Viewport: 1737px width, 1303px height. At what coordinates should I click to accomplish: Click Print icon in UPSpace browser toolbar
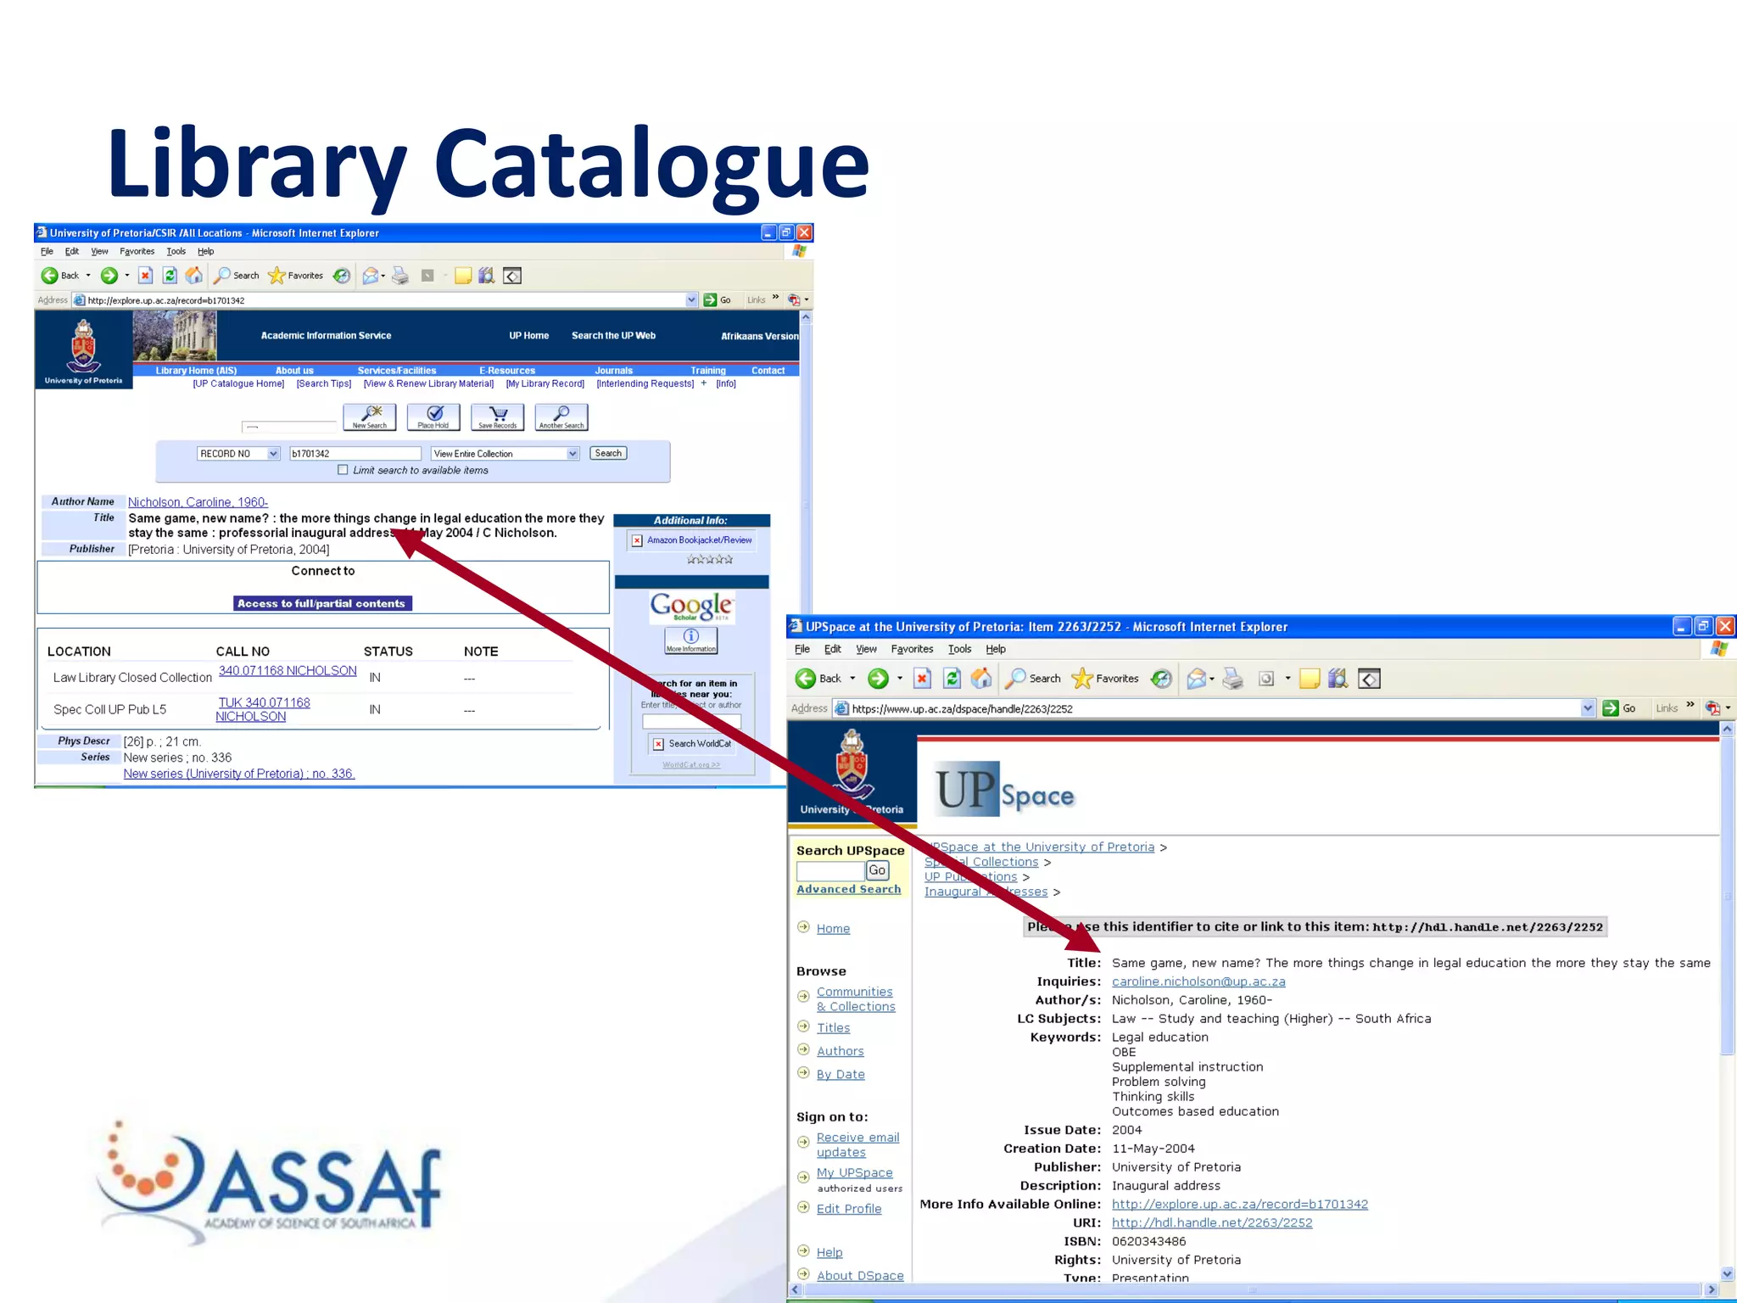point(1233,679)
